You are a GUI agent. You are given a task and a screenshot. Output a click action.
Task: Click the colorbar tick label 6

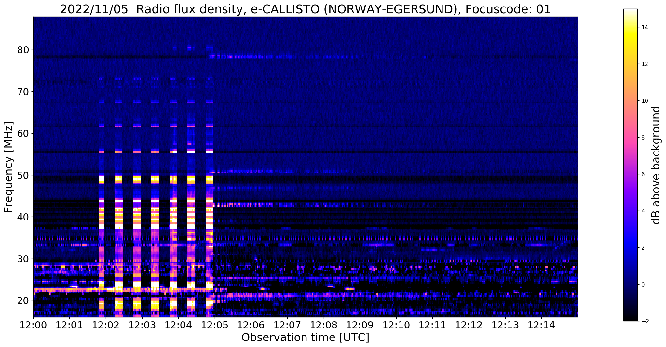pos(643,174)
